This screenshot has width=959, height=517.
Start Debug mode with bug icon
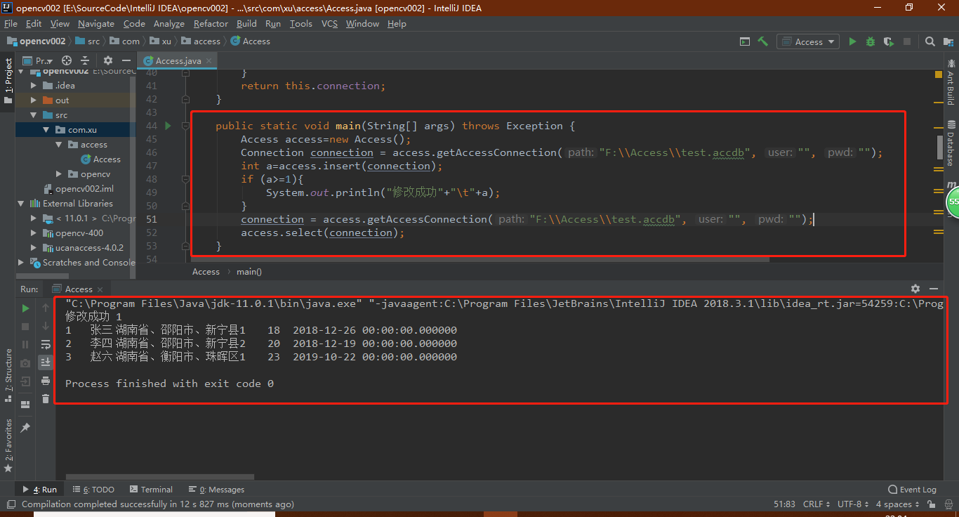pos(871,41)
